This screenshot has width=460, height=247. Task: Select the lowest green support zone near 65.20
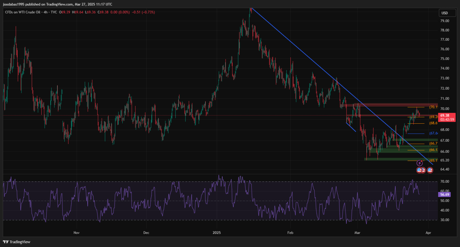396,159
